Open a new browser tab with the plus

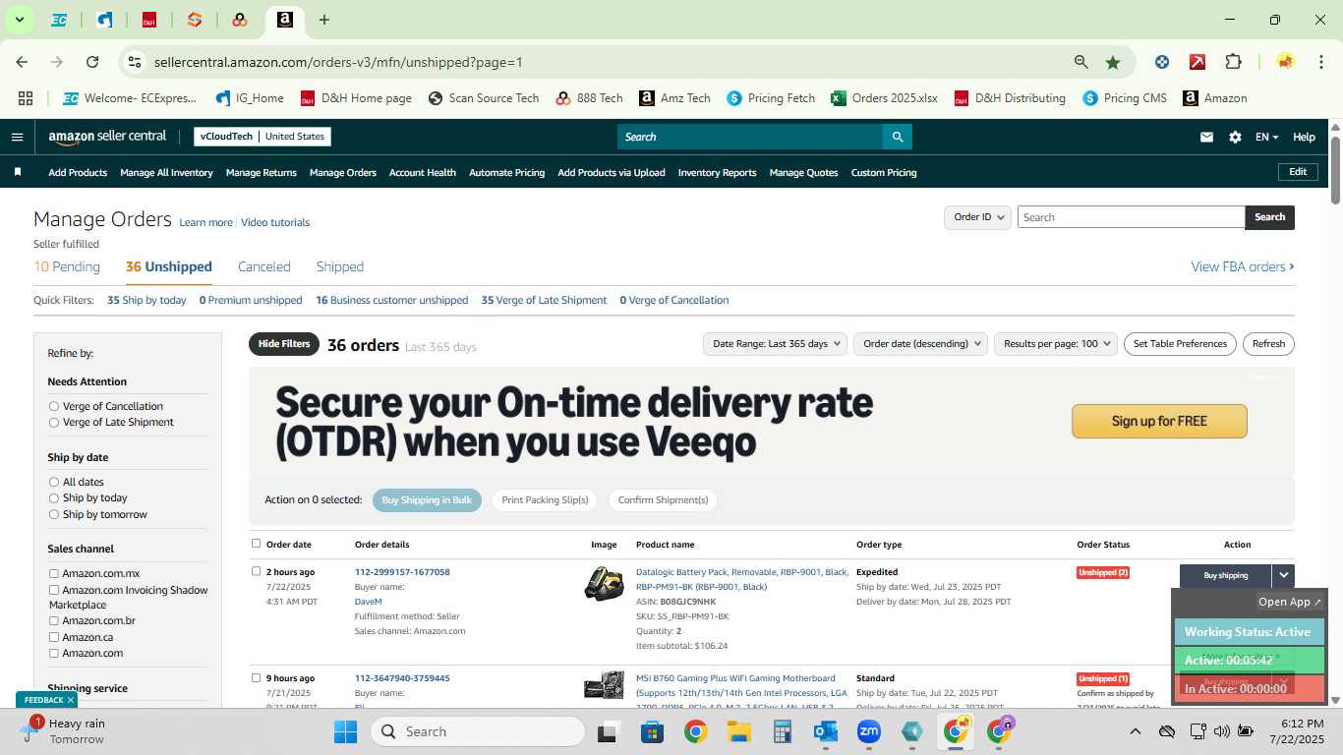point(324,20)
